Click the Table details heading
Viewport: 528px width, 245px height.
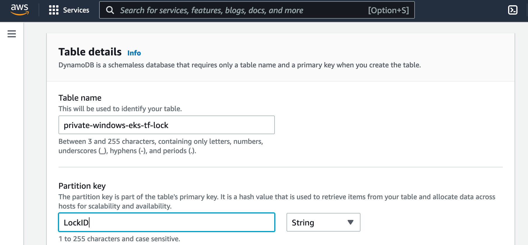coord(90,52)
